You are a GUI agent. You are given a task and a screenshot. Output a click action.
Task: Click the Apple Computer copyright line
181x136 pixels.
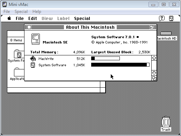[x=120, y=42]
